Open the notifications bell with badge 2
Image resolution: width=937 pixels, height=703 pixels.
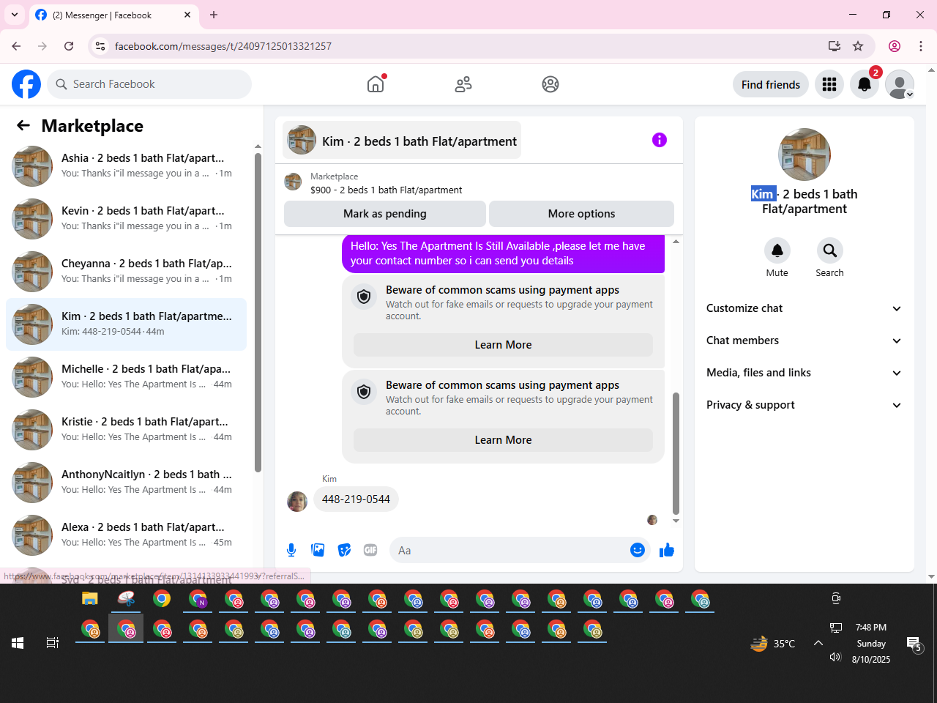pos(865,84)
